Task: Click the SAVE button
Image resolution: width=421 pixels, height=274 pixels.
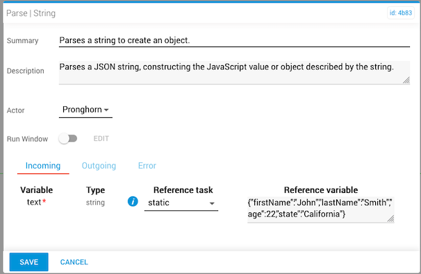Action: click(x=29, y=262)
